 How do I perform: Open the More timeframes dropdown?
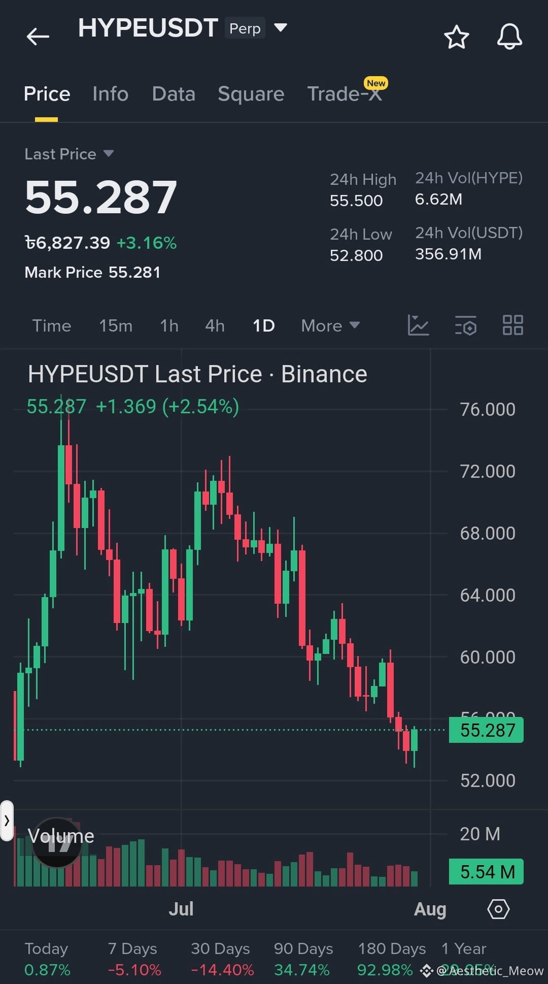click(330, 325)
